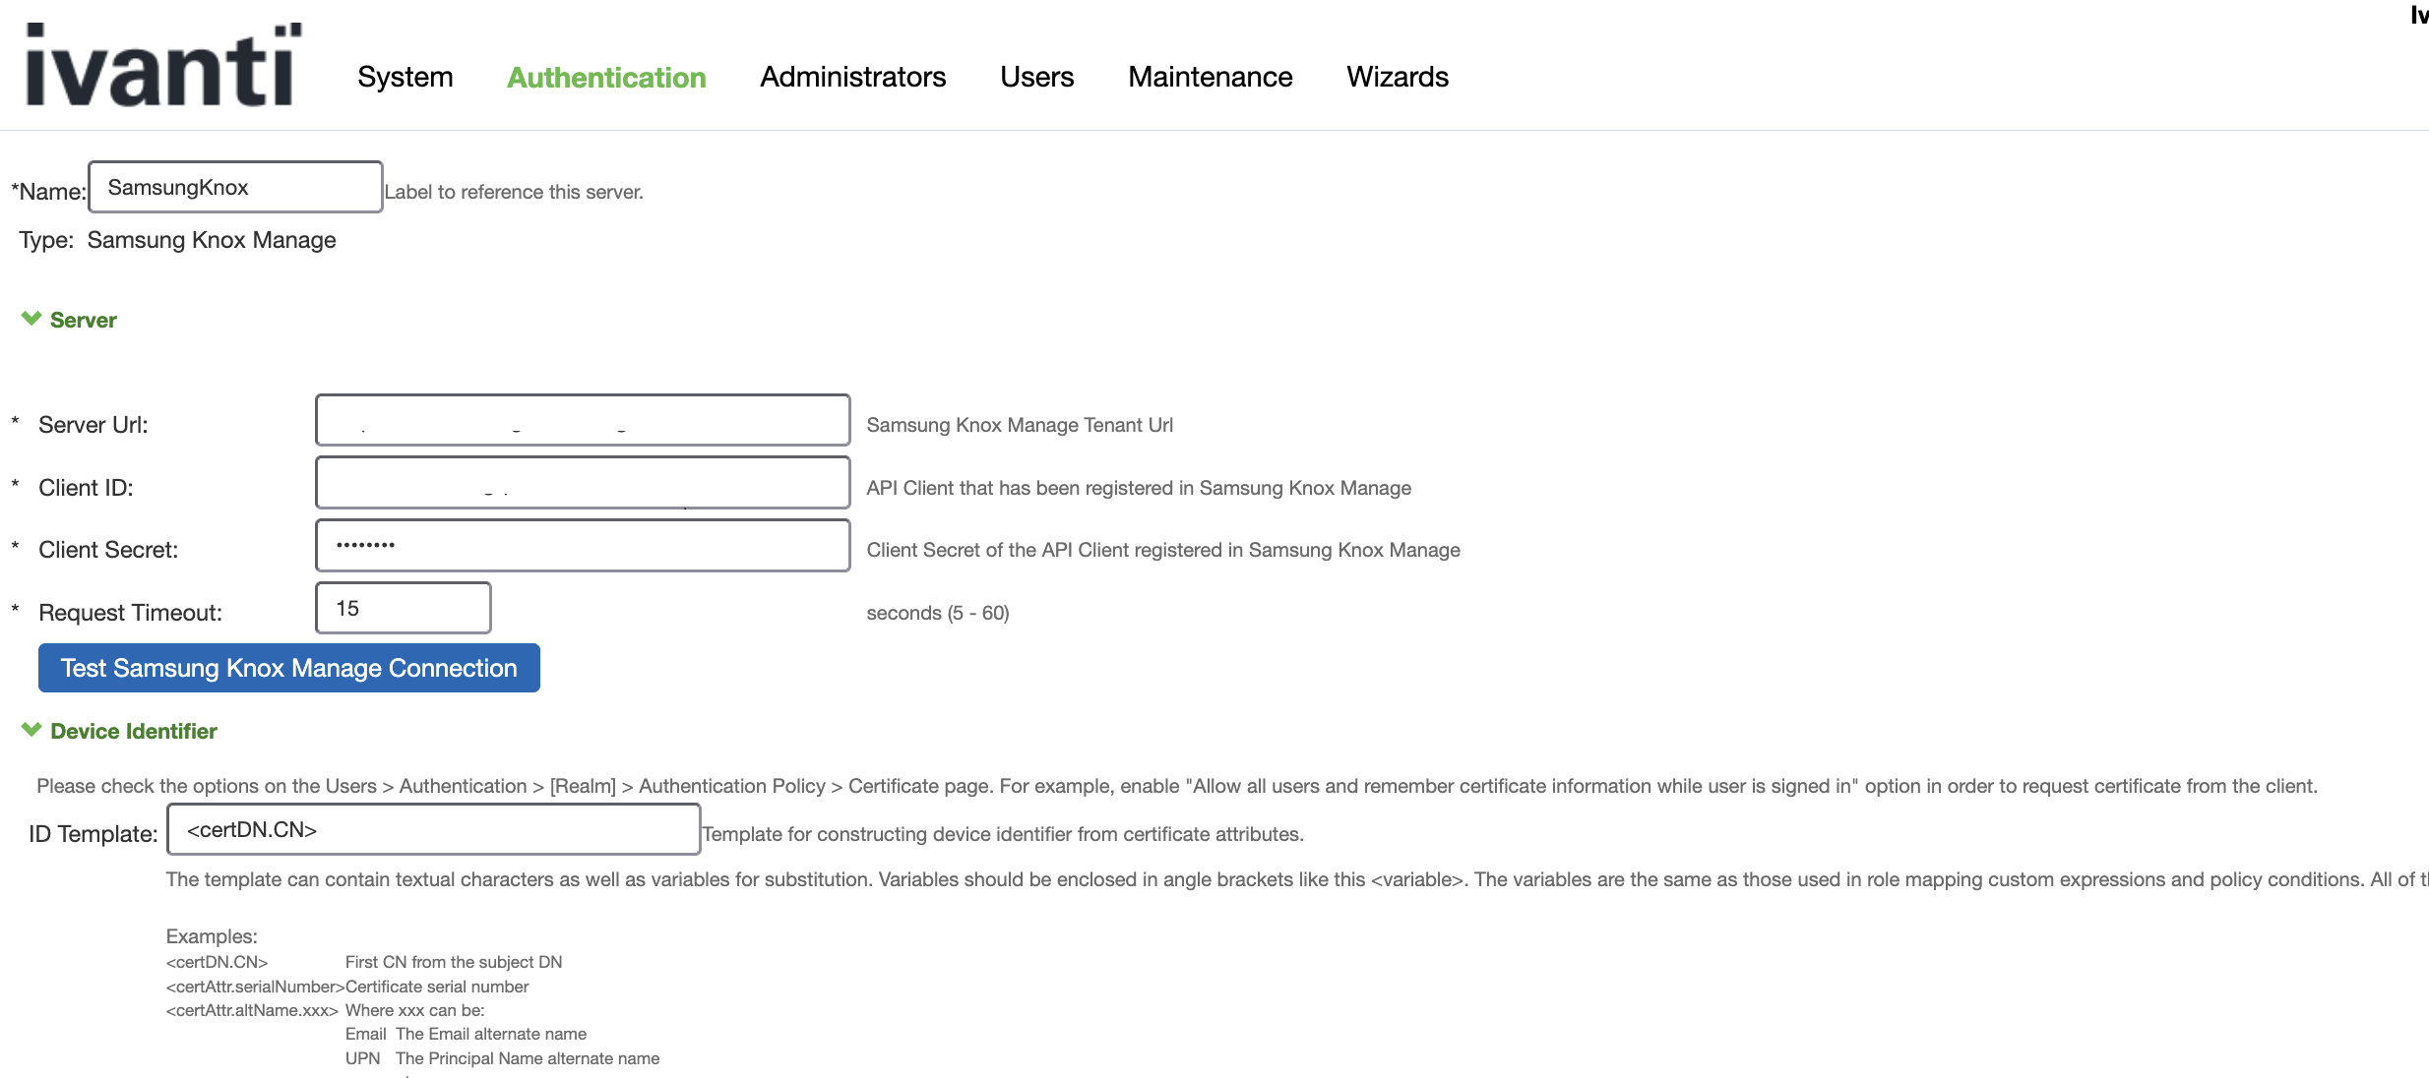Open the Wizards menu
2429x1078 pixels.
pos(1397,77)
